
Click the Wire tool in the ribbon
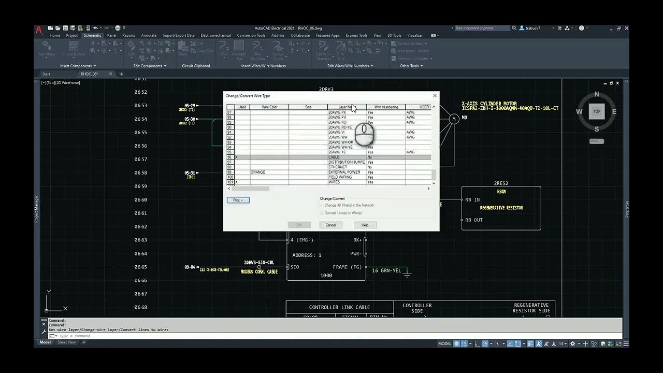click(224, 48)
